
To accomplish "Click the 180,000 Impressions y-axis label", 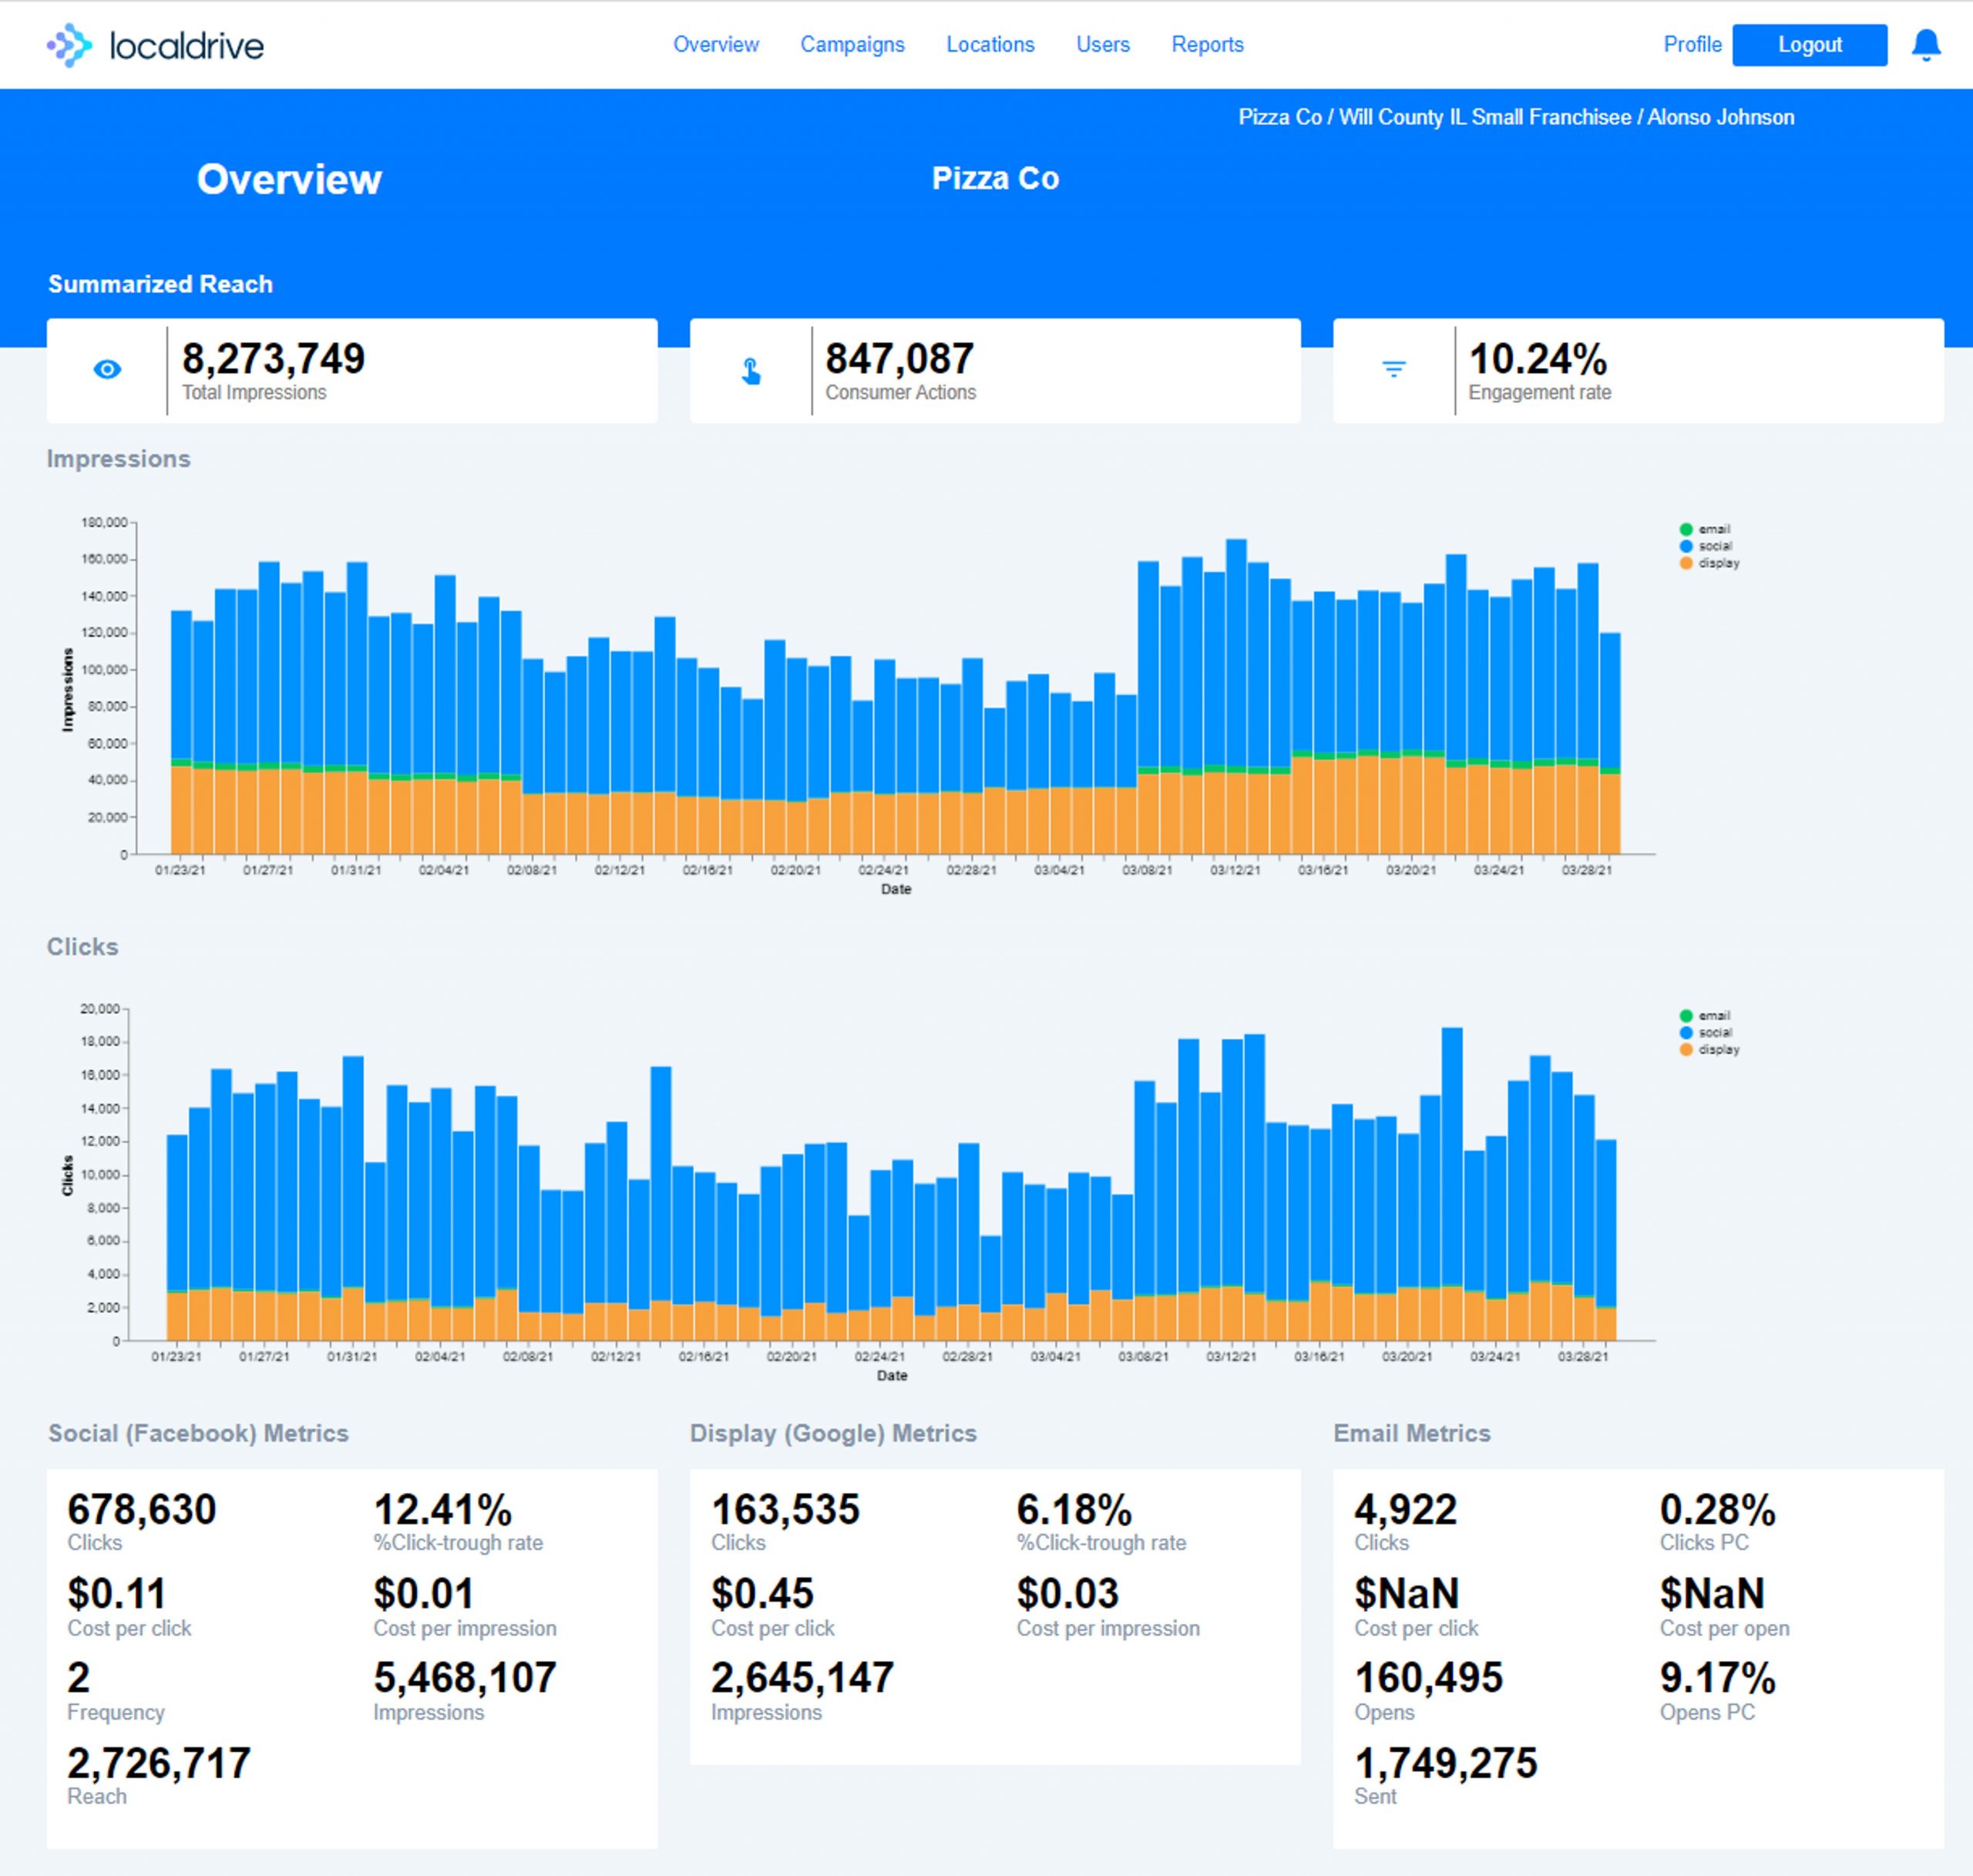I will [x=103, y=522].
